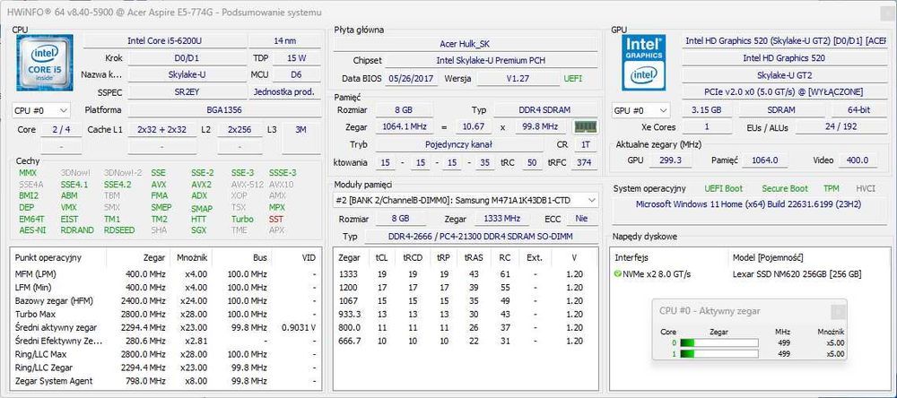Click the red SST feature flag
Screen dimensions: 897x398
[x=275, y=219]
